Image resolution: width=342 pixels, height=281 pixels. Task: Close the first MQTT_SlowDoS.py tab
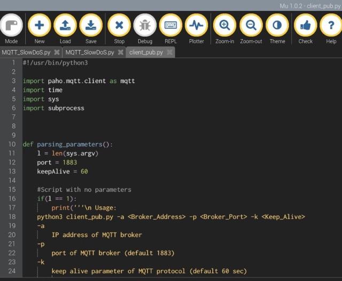tap(57, 52)
